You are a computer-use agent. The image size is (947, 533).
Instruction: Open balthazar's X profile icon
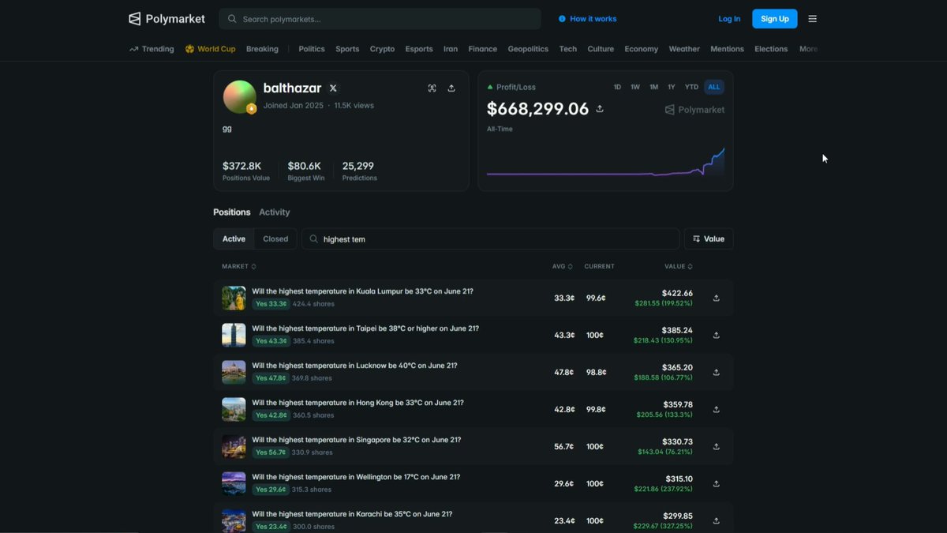(333, 88)
